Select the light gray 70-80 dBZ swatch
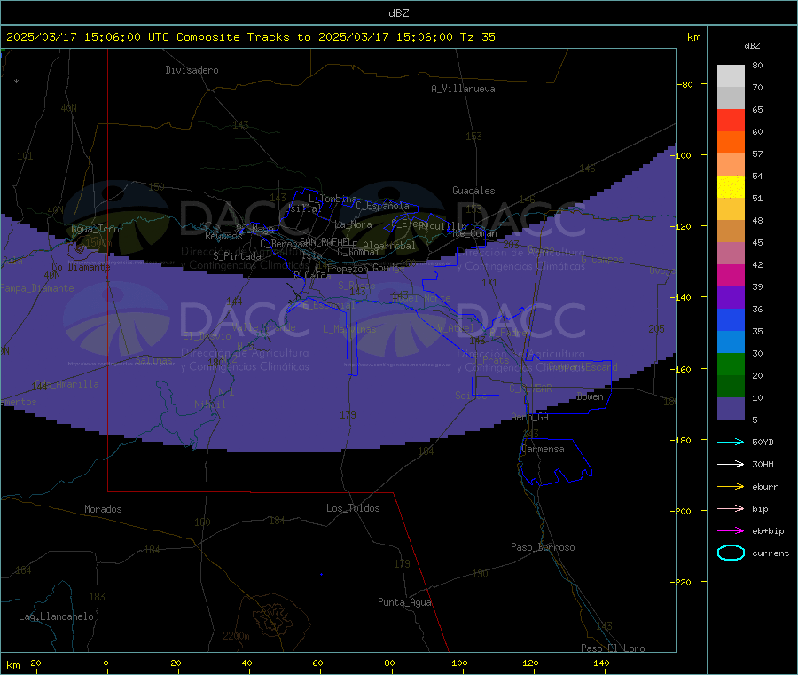 731,76
